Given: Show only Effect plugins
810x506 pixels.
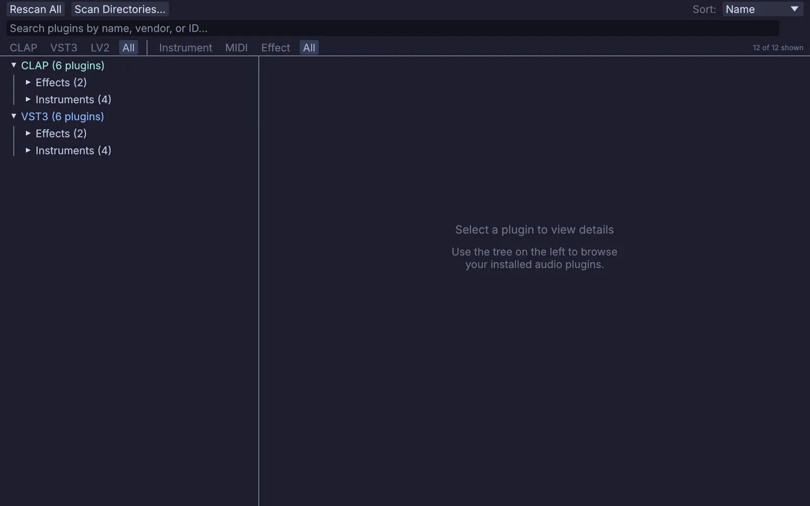Looking at the screenshot, I should click(x=275, y=48).
